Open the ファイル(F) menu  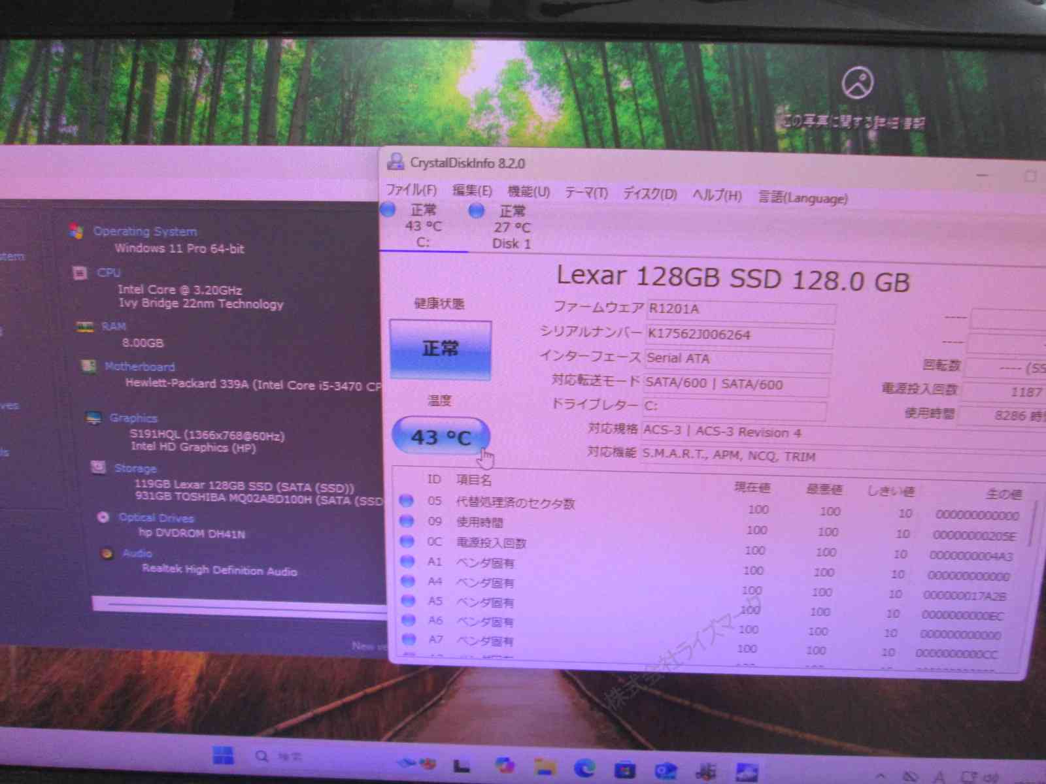click(x=411, y=190)
